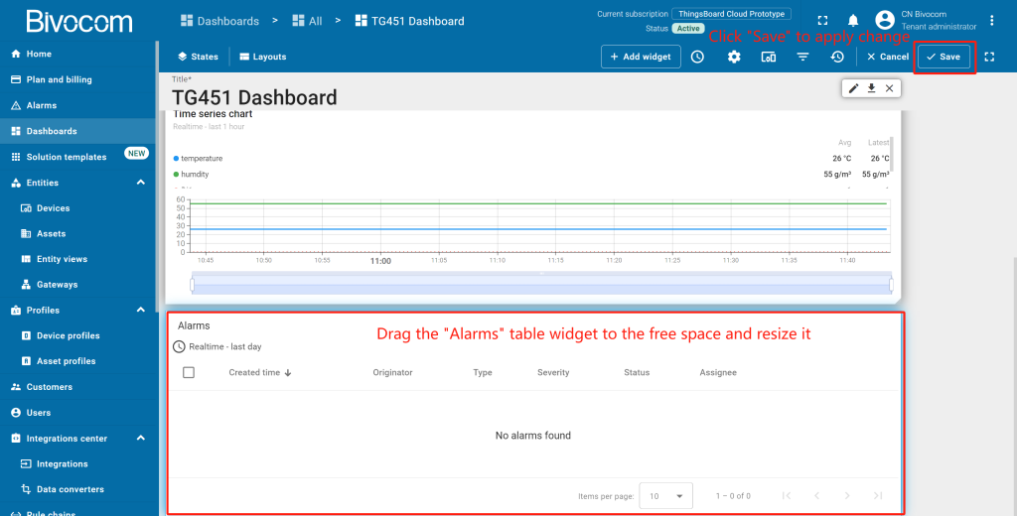Click Cancel to discard changes
1017x516 pixels.
point(887,57)
